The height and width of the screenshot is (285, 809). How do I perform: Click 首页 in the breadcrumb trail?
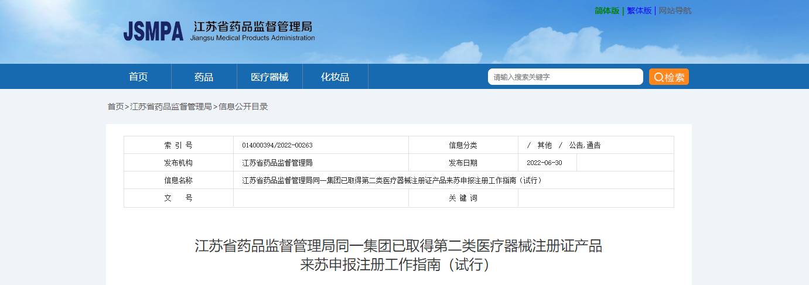115,107
